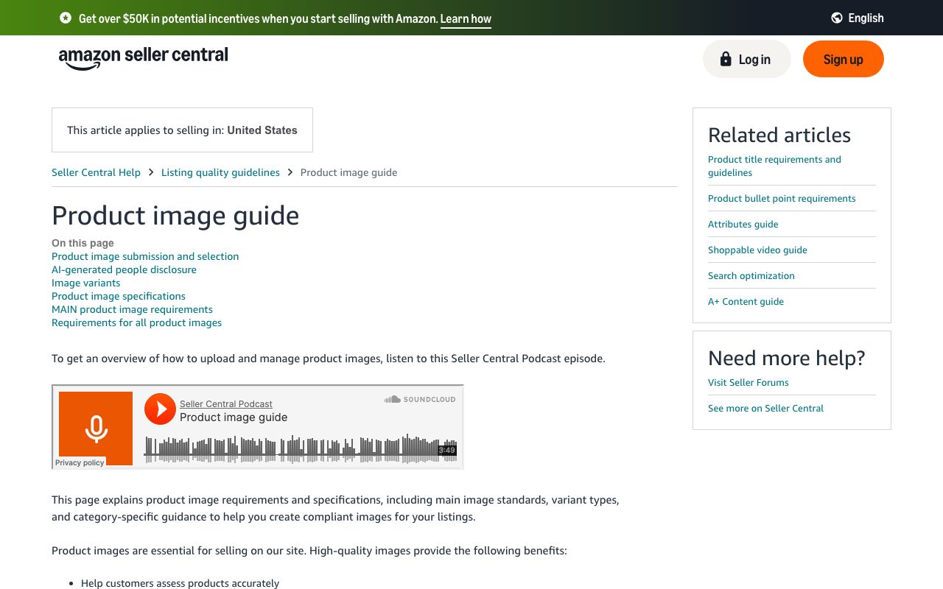
Task: Open the A+ Content guide article
Action: pos(746,301)
